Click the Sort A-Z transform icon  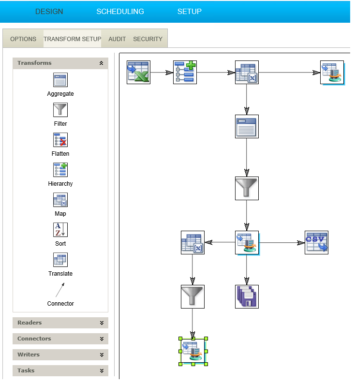coord(60,230)
